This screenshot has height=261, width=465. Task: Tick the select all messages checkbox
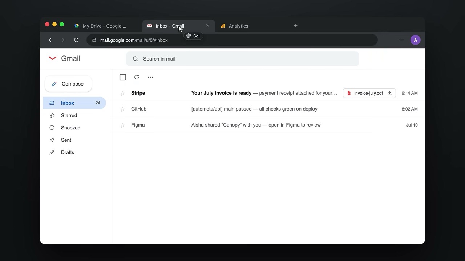point(123,77)
